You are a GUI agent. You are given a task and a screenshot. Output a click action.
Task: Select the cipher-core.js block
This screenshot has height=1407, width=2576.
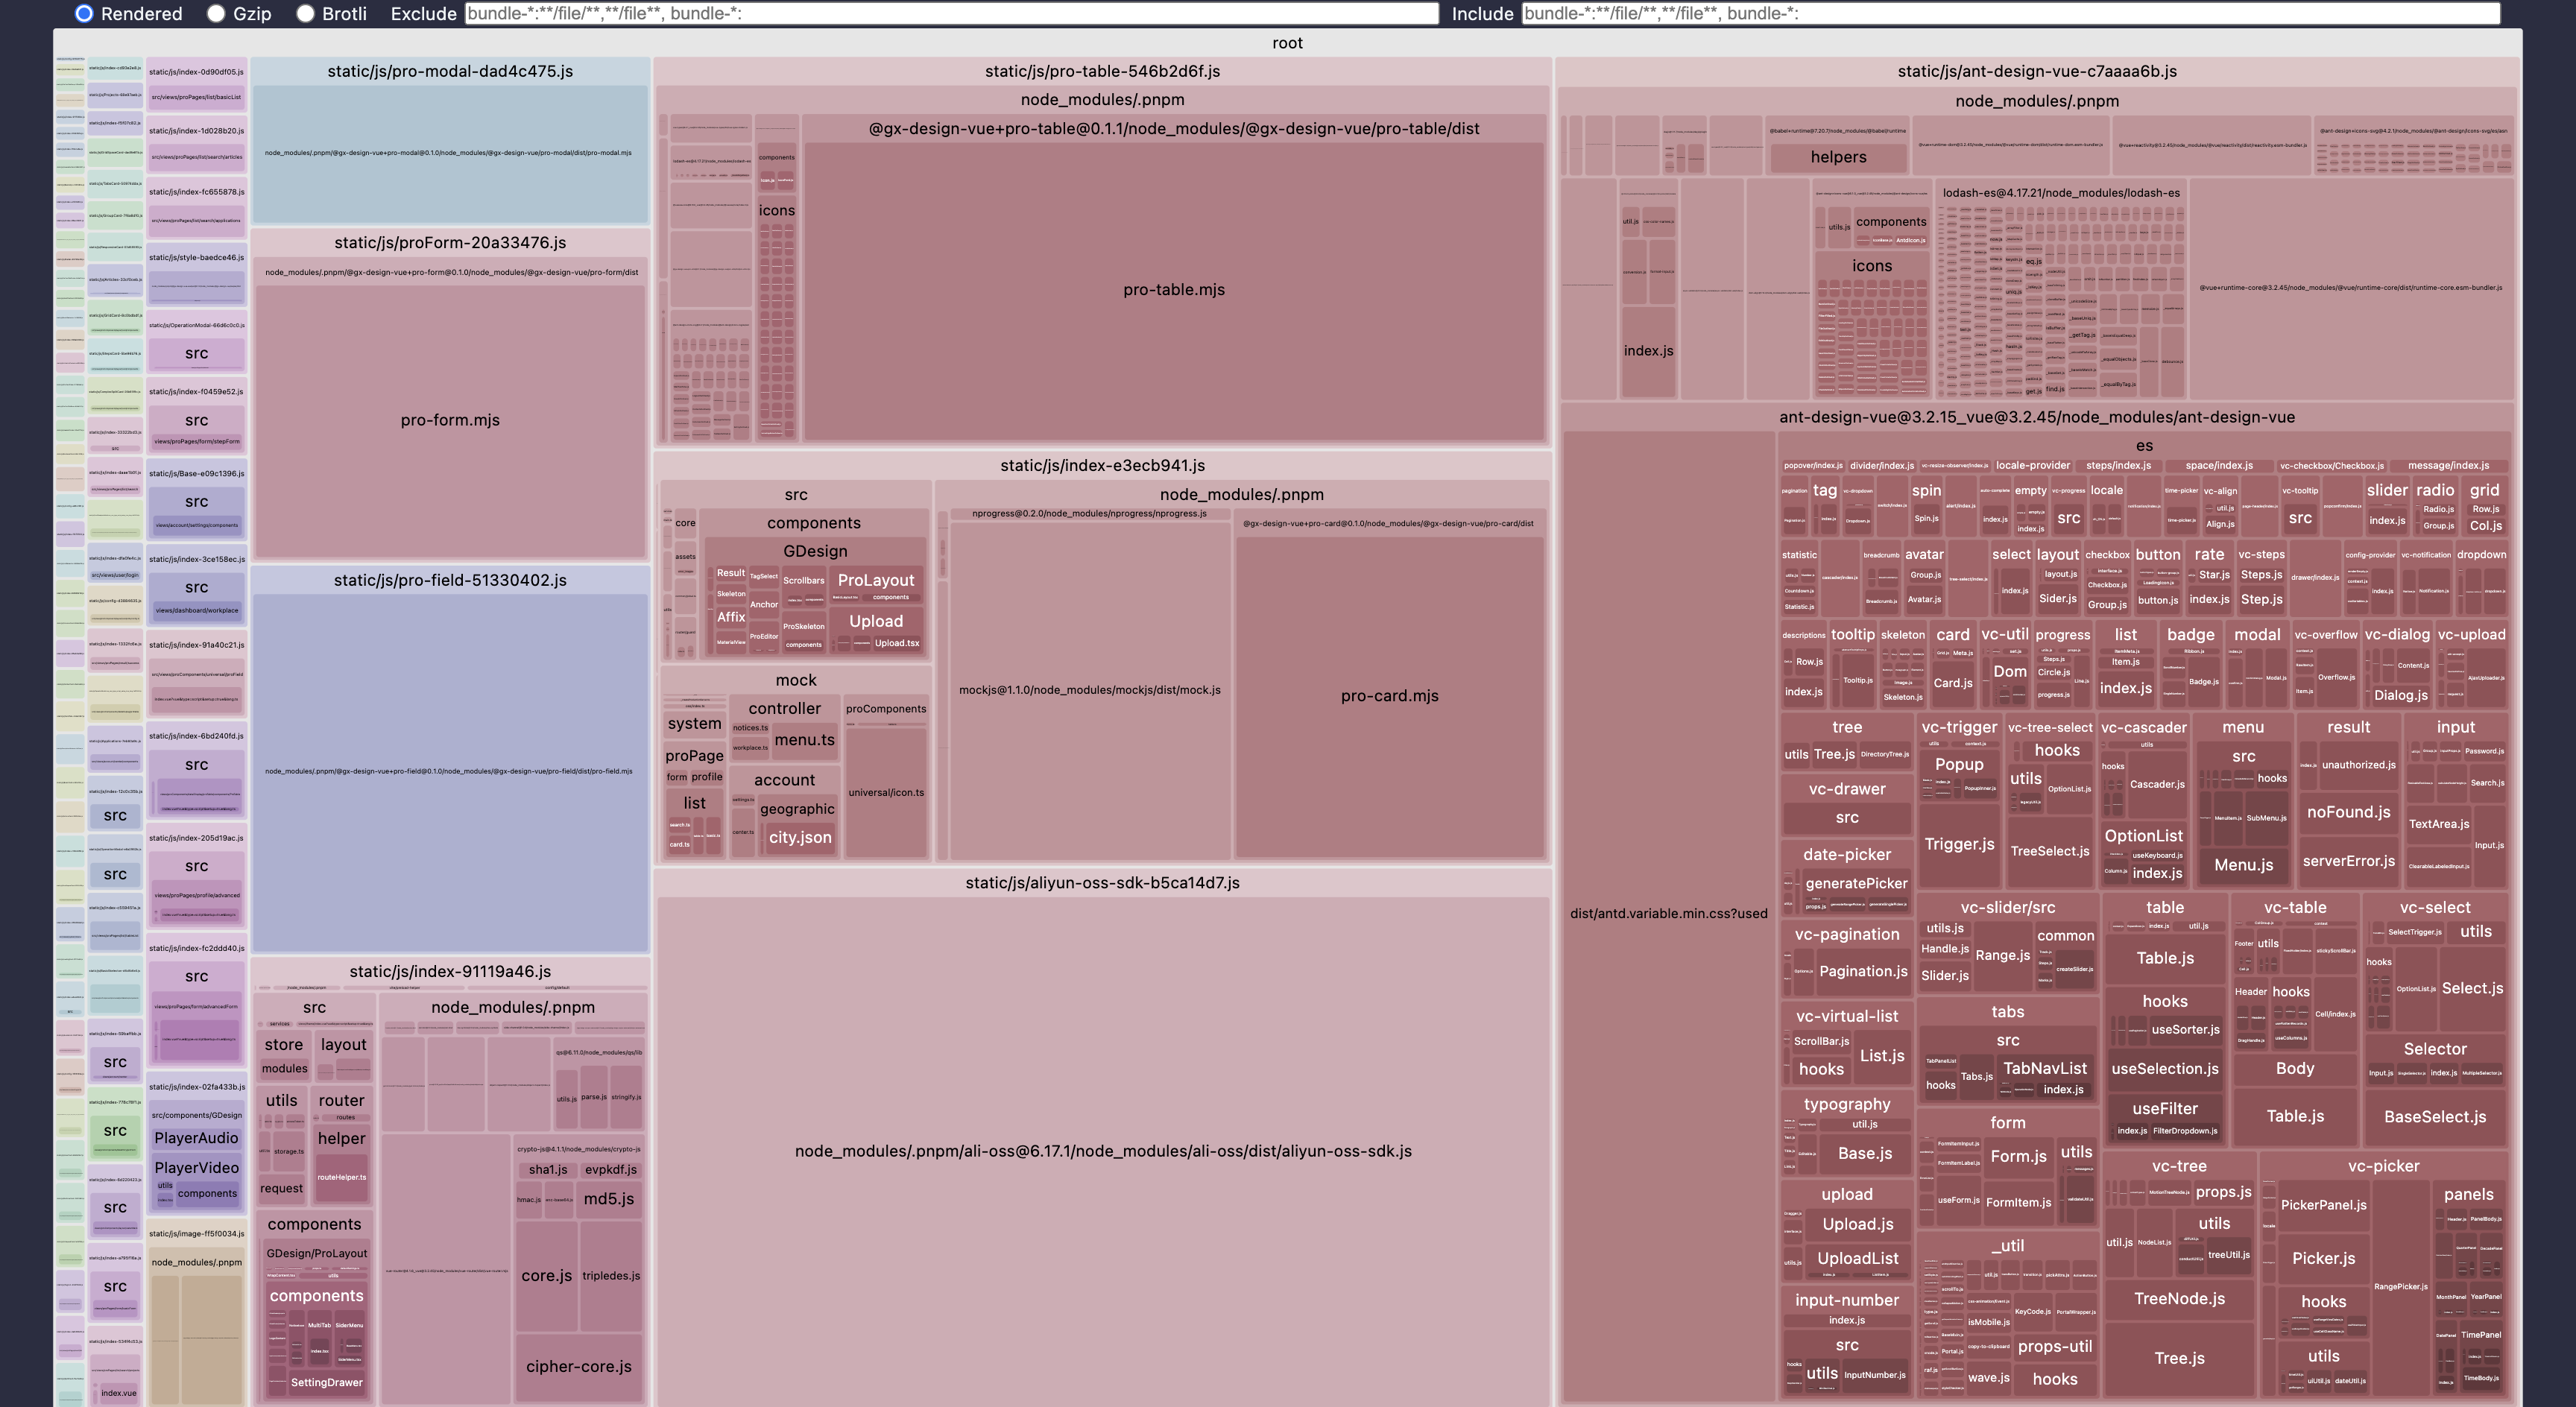578,1367
